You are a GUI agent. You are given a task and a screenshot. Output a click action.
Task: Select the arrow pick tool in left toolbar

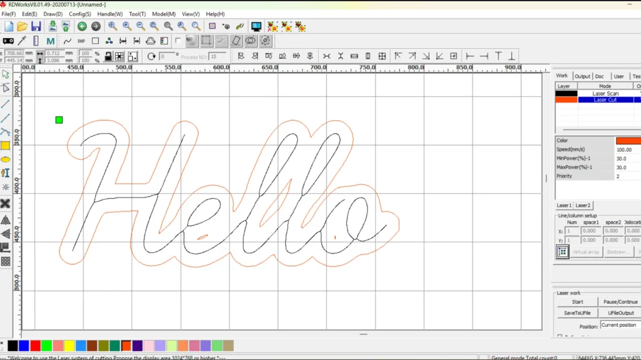coord(6,75)
